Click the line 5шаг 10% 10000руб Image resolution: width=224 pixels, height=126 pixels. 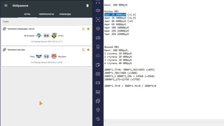[x=117, y=28]
